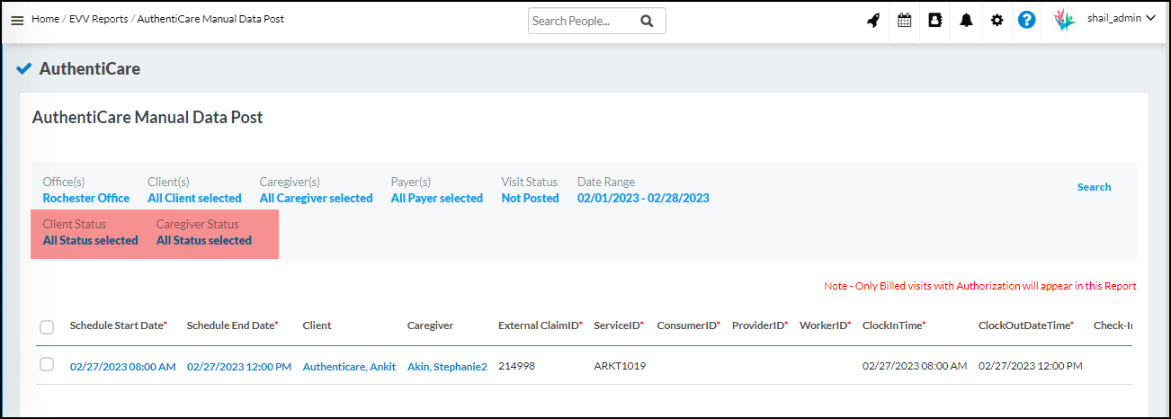Check the row checkbox for 02/27/2023 visit
The width and height of the screenshot is (1171, 419).
47,365
